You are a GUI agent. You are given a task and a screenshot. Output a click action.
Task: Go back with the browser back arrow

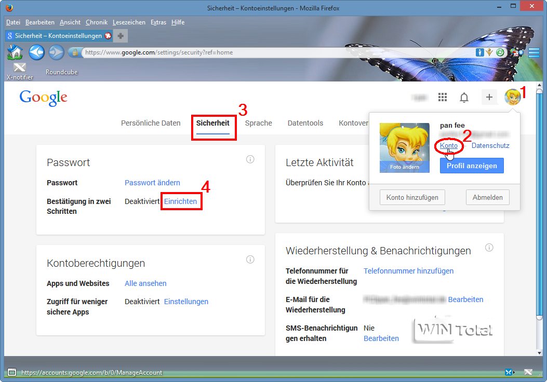click(x=36, y=52)
